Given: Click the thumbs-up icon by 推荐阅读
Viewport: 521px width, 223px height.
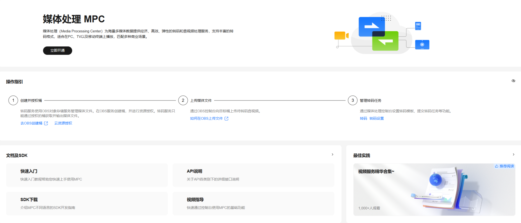Looking at the screenshot, I should tap(497, 166).
